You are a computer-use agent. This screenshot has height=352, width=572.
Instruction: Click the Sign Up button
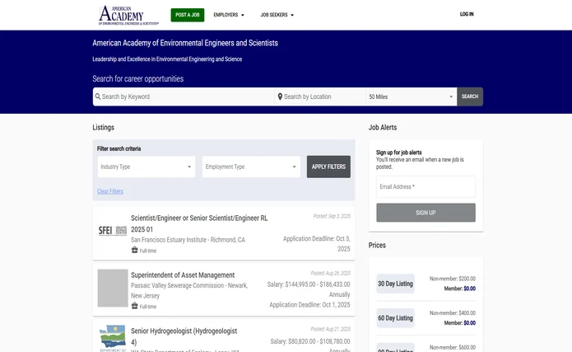pos(426,213)
